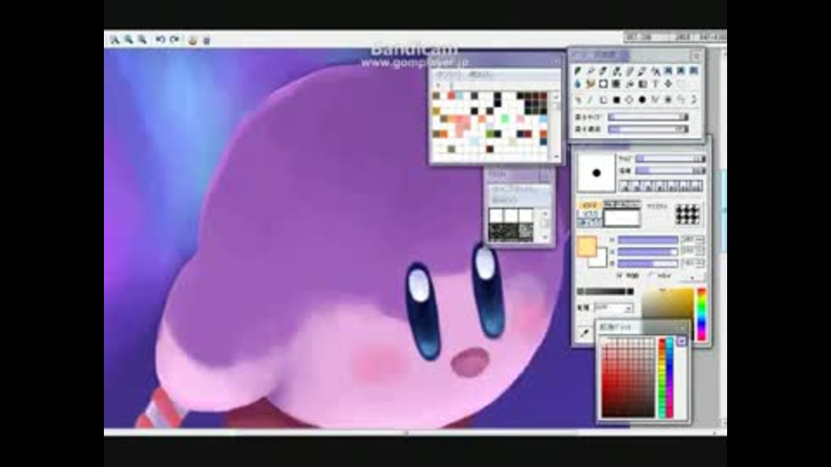Click the orange foreground color swatch
This screenshot has width=831, height=467.
(587, 246)
